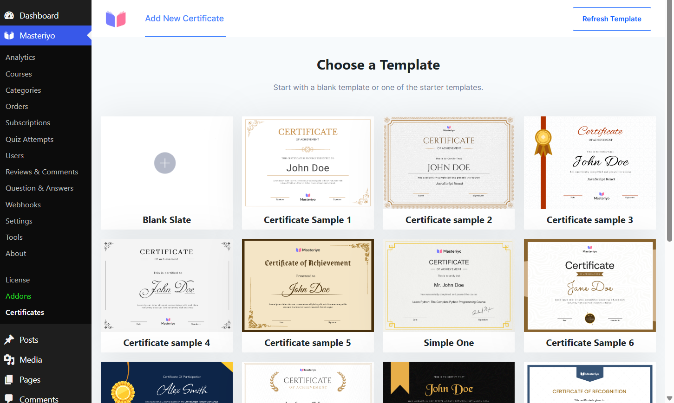Click the Comments bubble icon
The image size is (674, 403).
point(9,398)
